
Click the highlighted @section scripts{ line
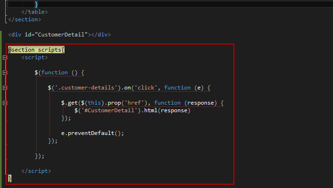[36, 50]
